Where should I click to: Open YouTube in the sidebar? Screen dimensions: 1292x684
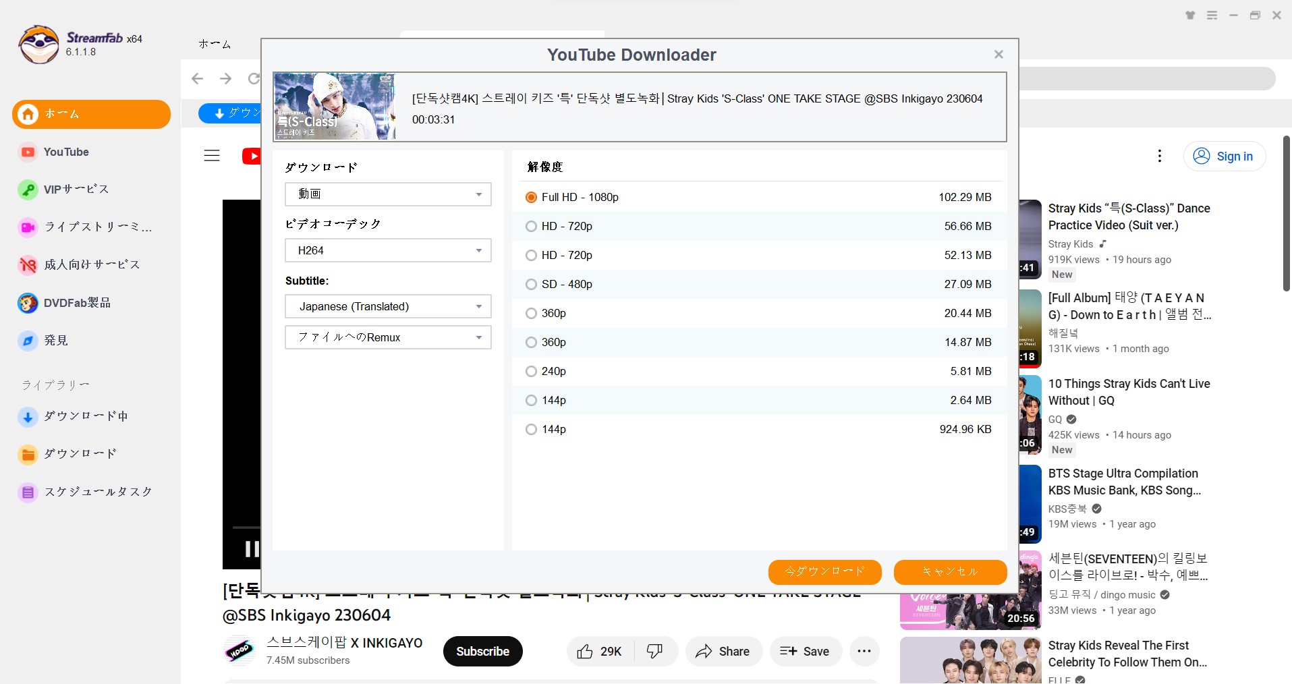(66, 152)
